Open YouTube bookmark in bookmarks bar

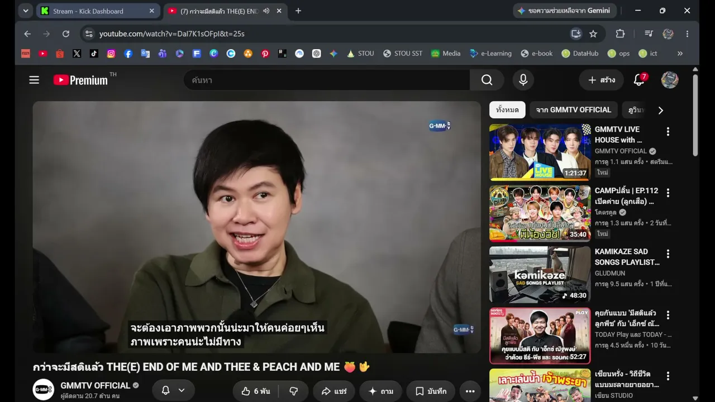pos(42,54)
